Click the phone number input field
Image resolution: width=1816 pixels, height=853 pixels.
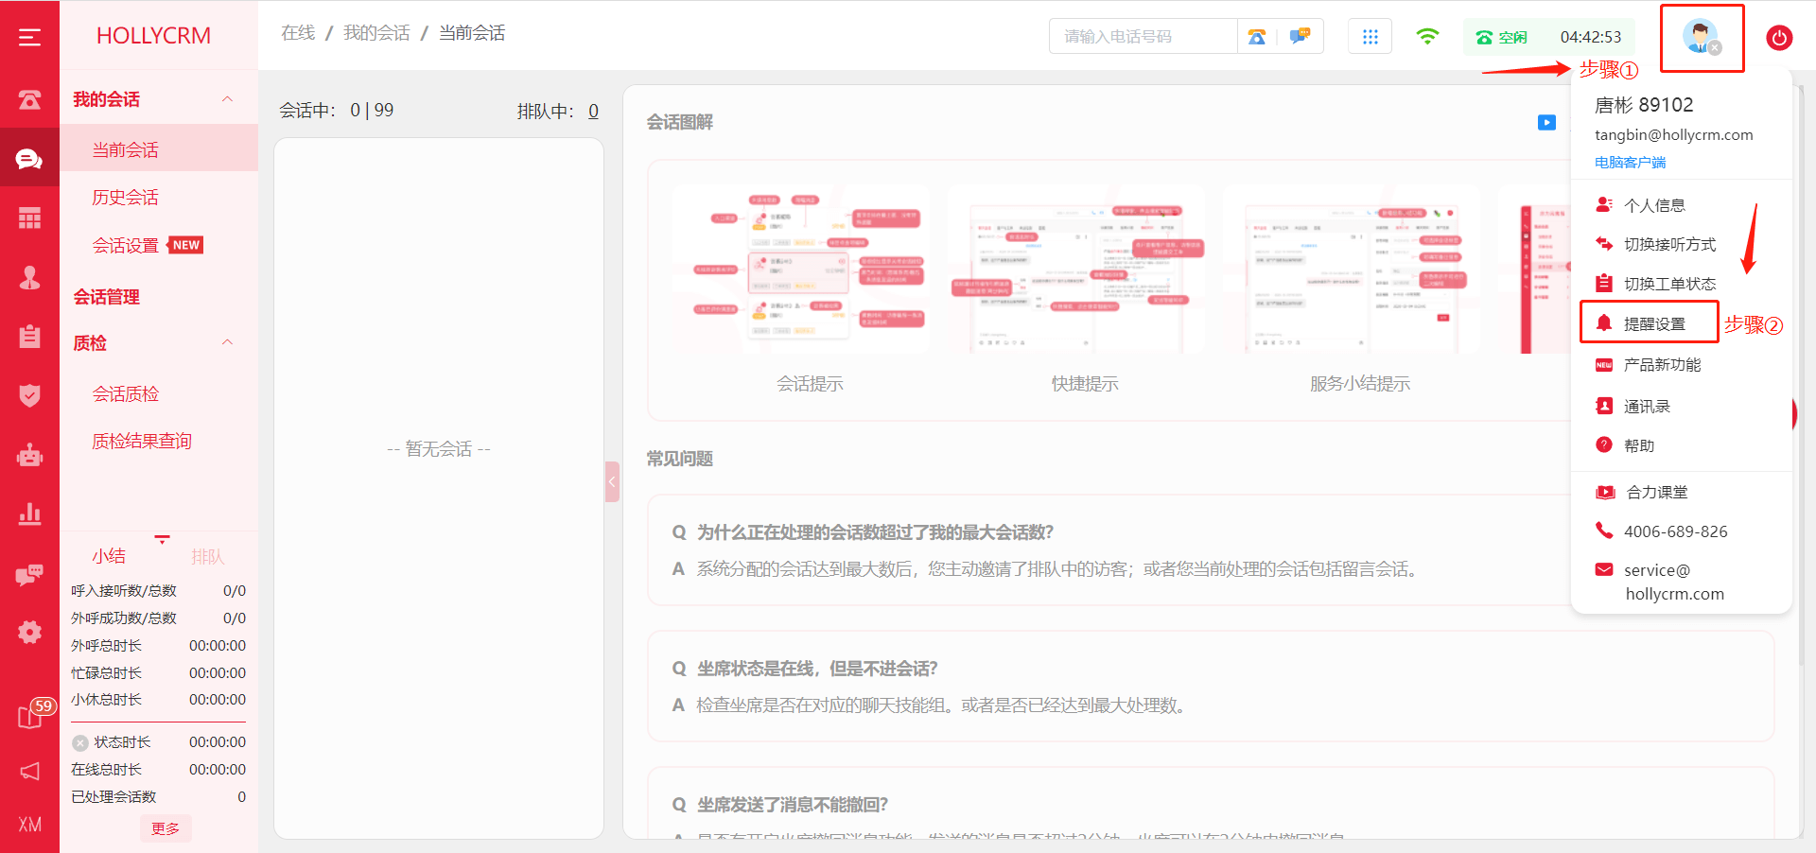[x=1143, y=37]
